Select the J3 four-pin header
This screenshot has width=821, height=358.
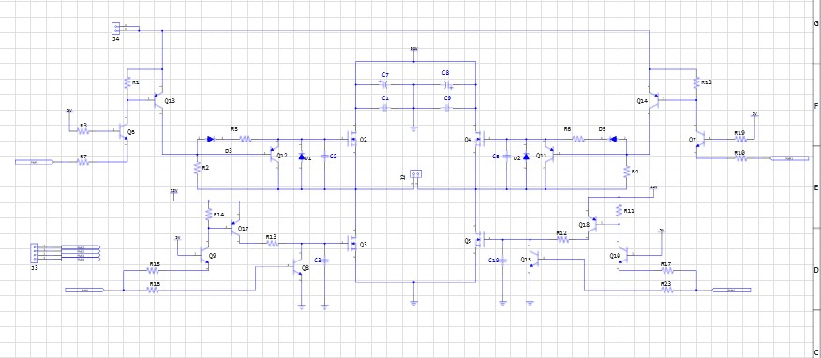click(x=34, y=253)
